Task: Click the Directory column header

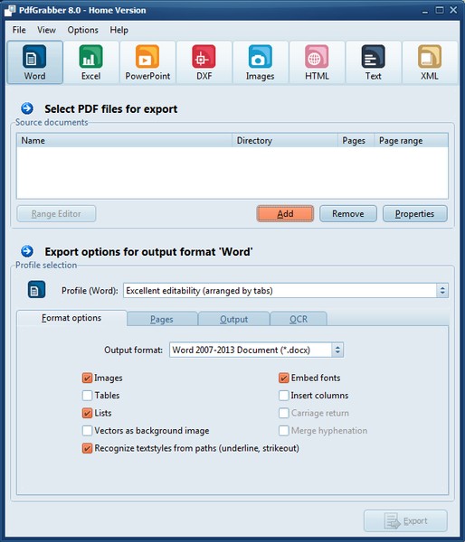Action: coord(285,140)
